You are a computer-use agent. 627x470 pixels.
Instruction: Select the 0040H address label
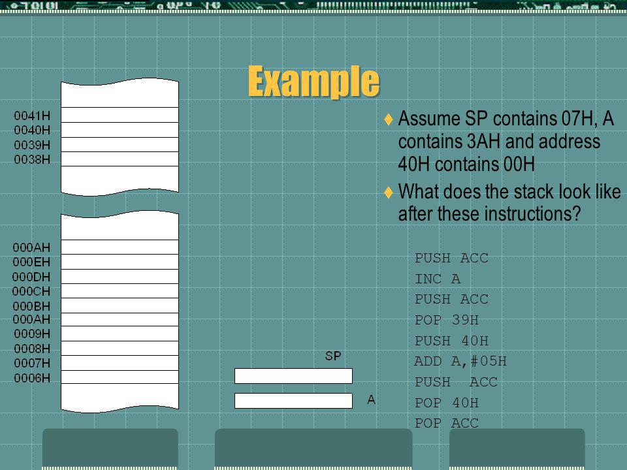tap(32, 130)
